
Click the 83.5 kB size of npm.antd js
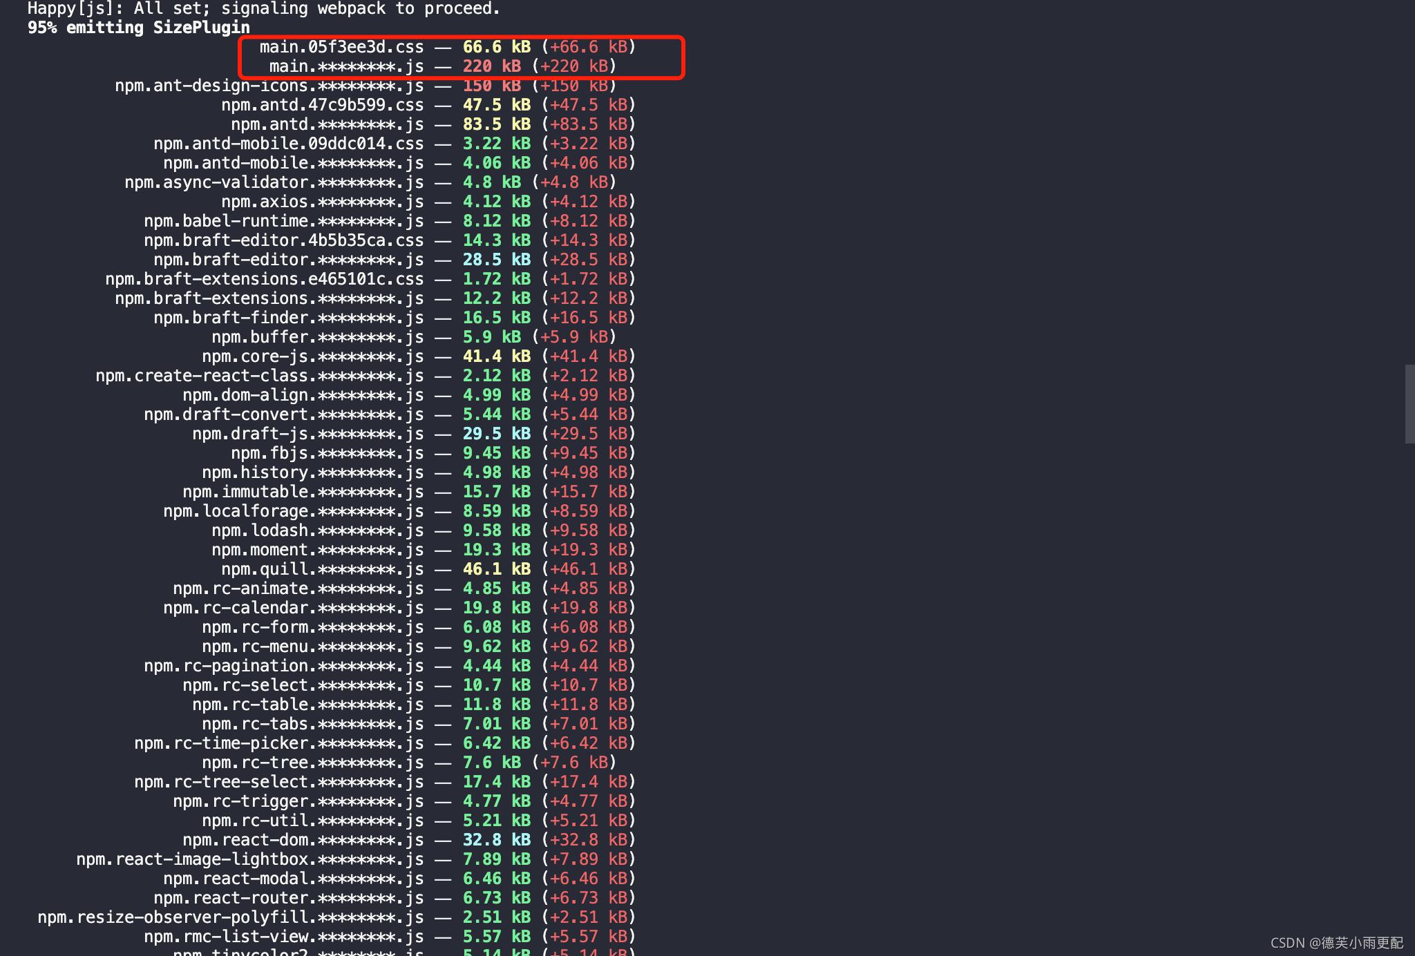point(497,124)
